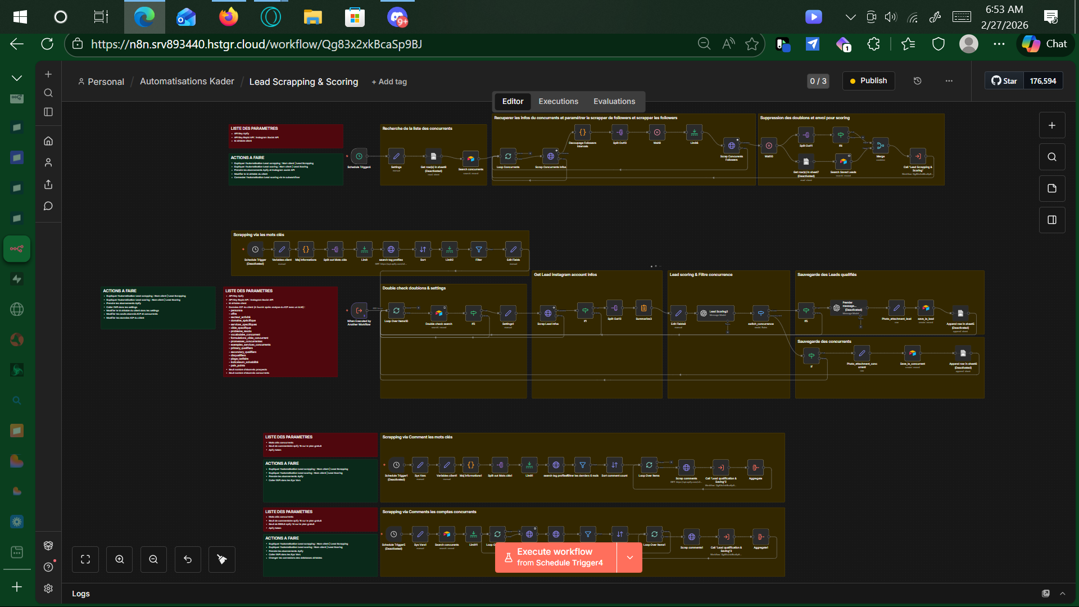Open the sidebar chat bubble icon

48,206
